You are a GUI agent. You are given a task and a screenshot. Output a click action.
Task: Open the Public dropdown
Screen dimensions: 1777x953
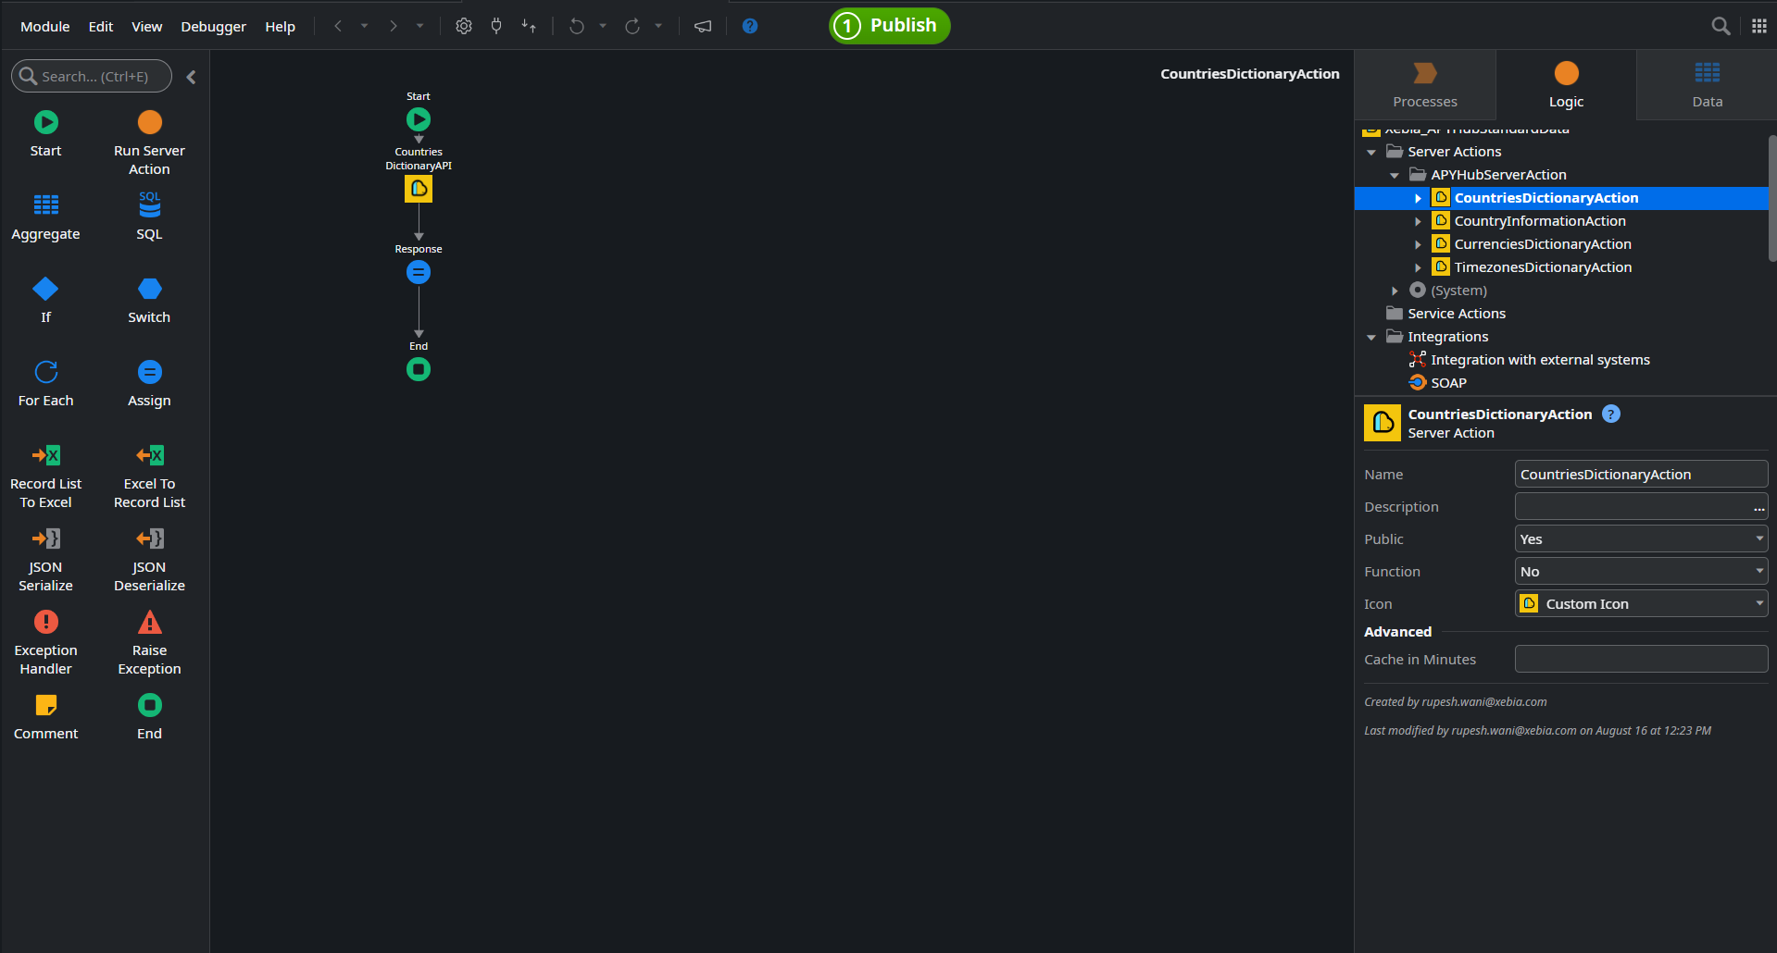click(x=1641, y=539)
